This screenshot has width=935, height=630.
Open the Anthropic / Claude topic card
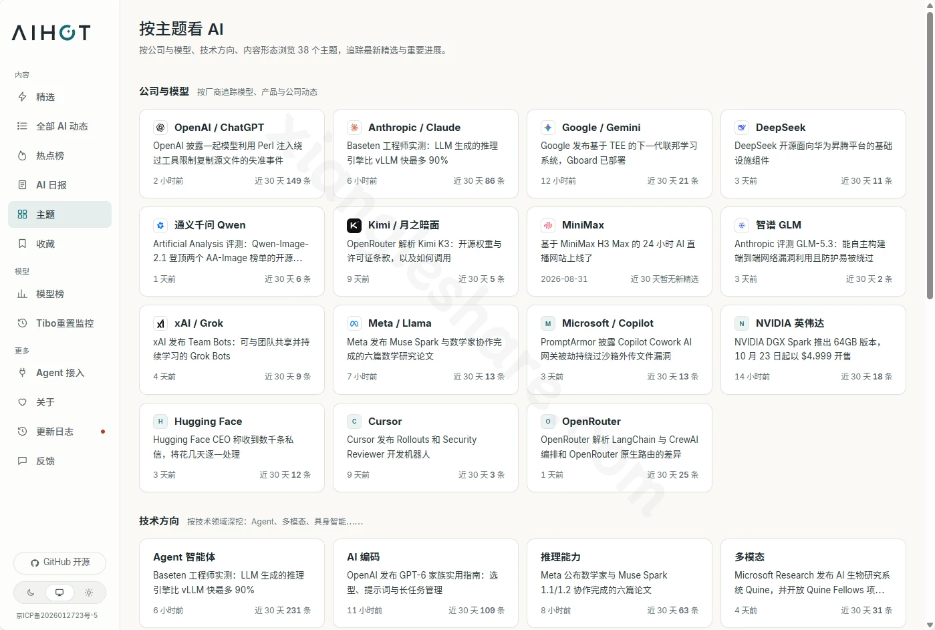coord(426,154)
